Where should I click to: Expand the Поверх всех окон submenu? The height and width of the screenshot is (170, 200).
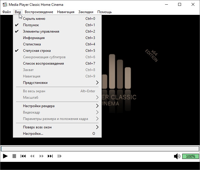click(57, 127)
